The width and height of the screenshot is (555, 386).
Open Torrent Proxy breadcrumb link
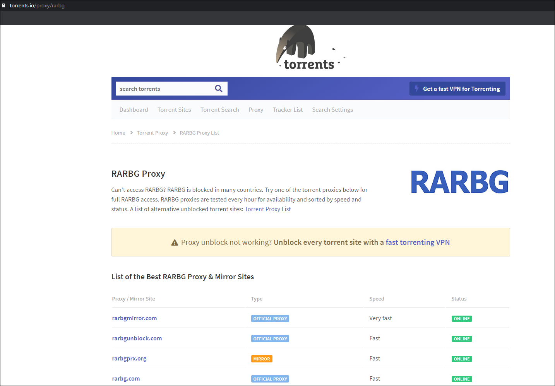[x=152, y=133]
